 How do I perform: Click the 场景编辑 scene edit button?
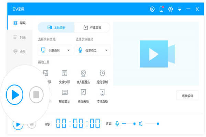[187, 96]
